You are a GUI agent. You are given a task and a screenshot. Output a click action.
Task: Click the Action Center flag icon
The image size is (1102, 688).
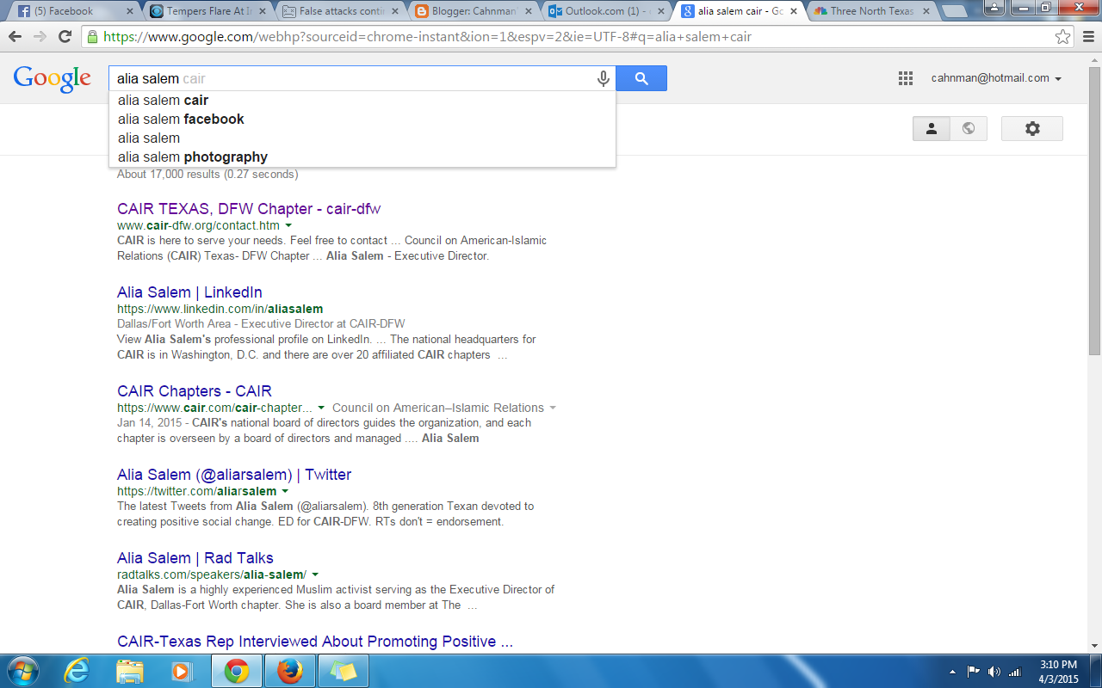974,671
